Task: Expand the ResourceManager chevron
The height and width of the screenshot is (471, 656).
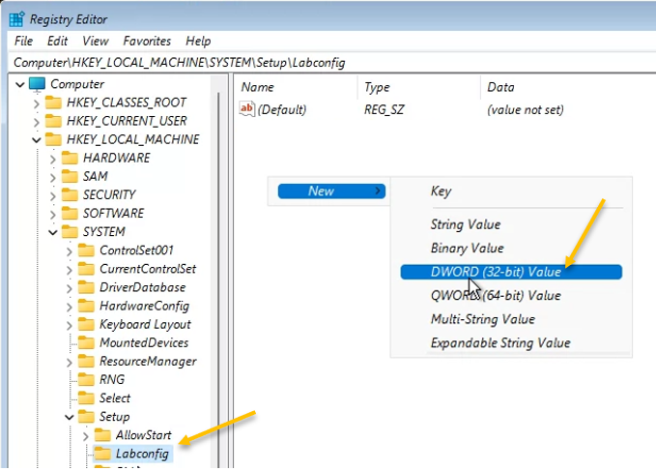Action: [69, 362]
